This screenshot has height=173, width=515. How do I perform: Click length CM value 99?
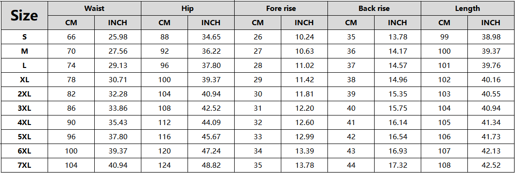coord(444,37)
